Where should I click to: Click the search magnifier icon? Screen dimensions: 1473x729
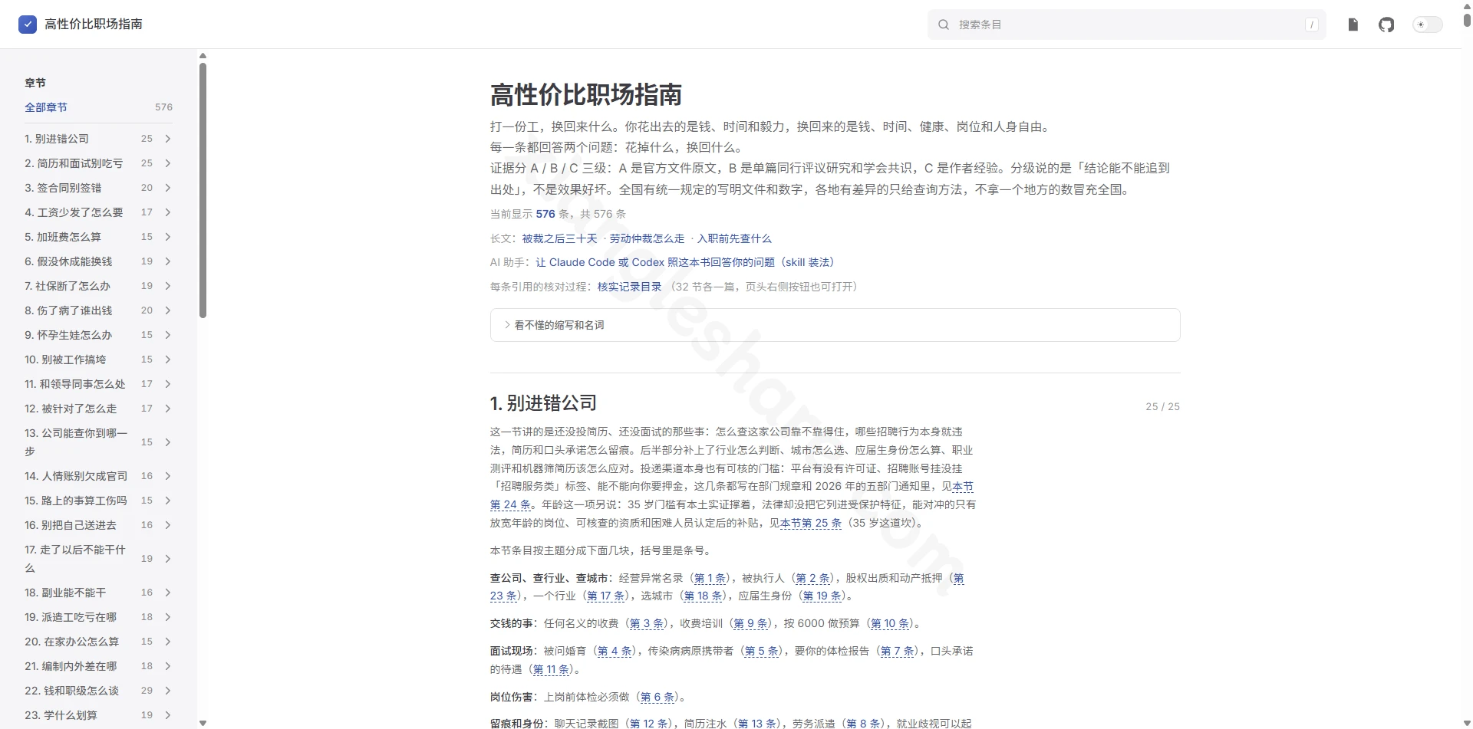click(x=944, y=25)
